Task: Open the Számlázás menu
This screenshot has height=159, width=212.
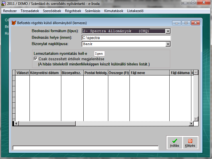Action: pos(93,11)
